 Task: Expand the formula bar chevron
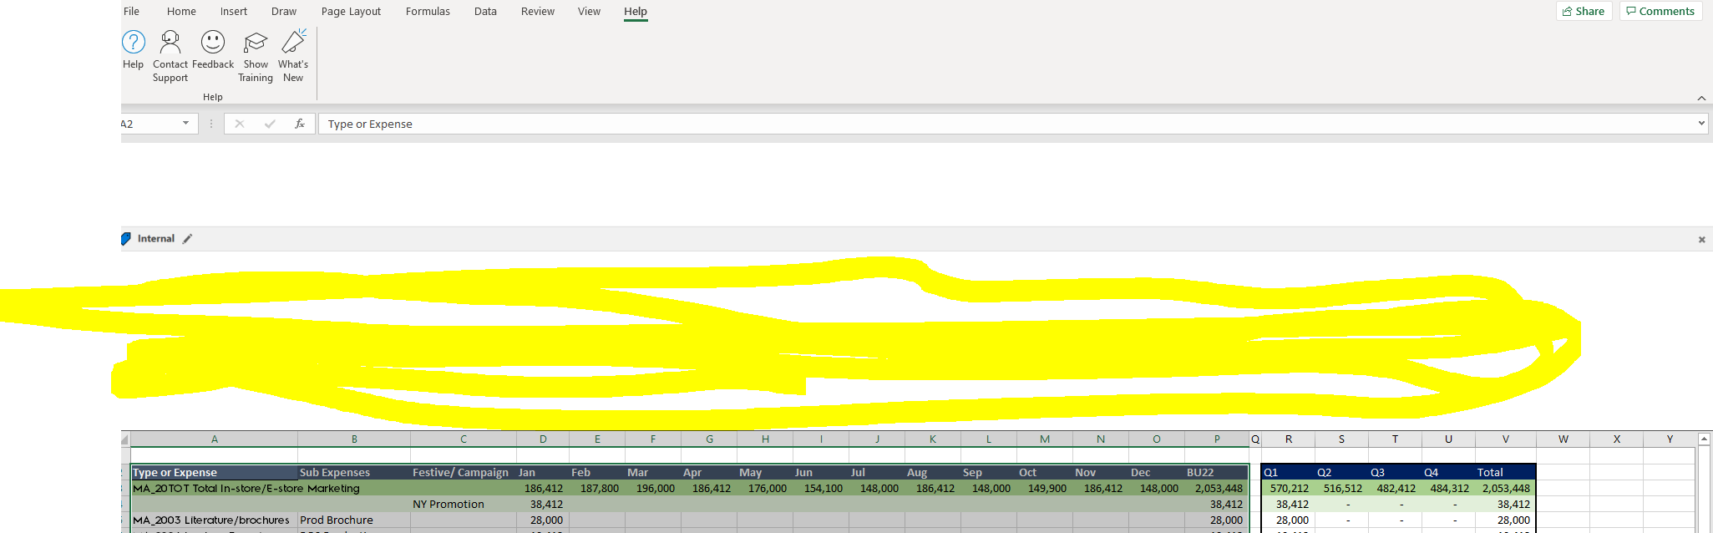point(1701,124)
